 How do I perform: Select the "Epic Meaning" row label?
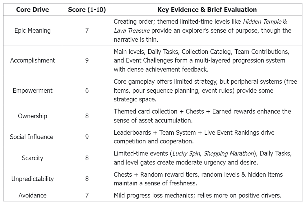[32, 30]
